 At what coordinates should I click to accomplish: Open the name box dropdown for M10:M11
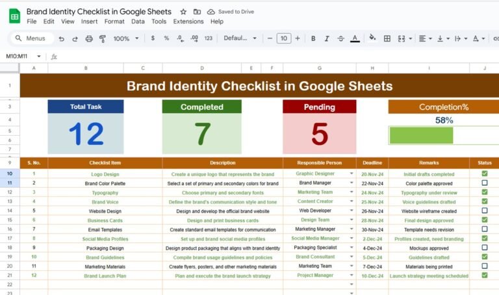click(x=39, y=57)
